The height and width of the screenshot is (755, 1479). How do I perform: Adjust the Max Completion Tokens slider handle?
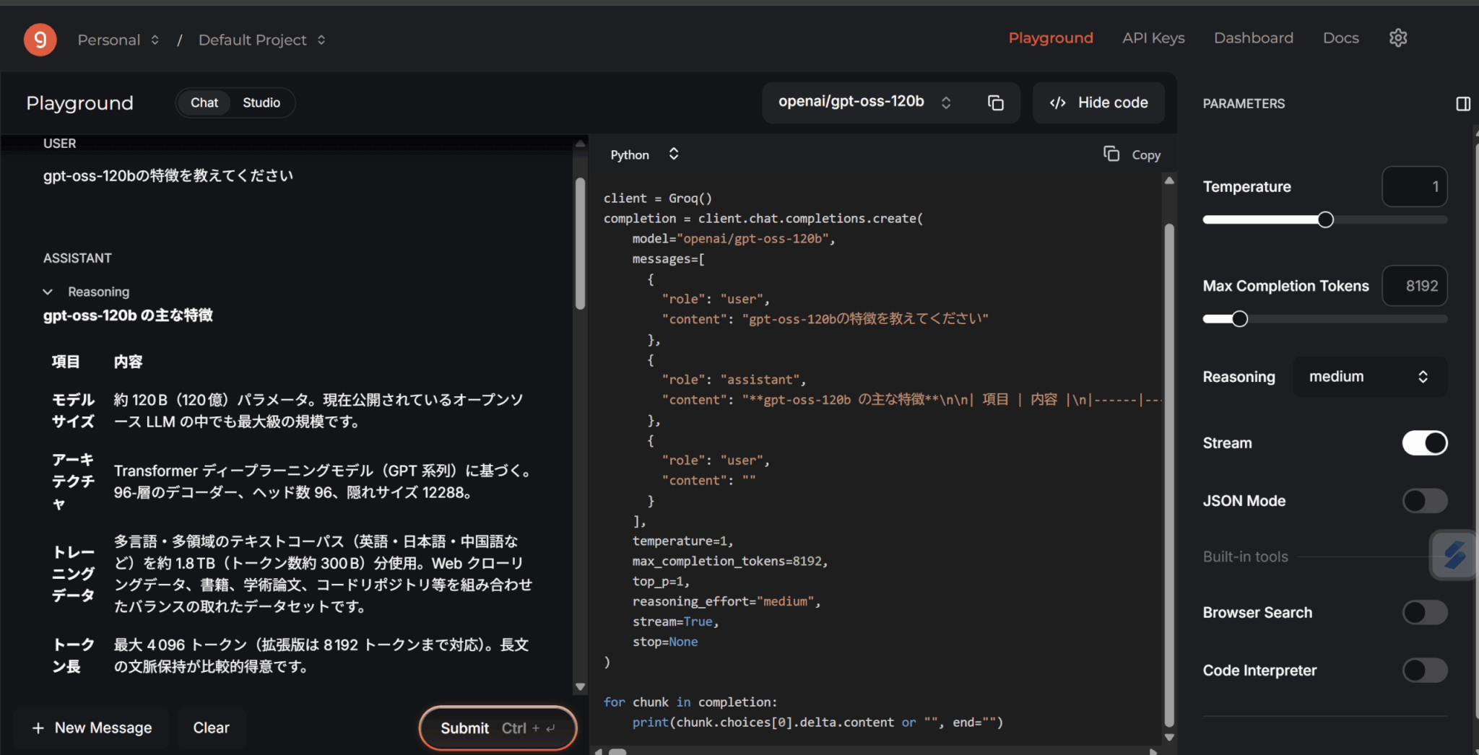pos(1239,319)
